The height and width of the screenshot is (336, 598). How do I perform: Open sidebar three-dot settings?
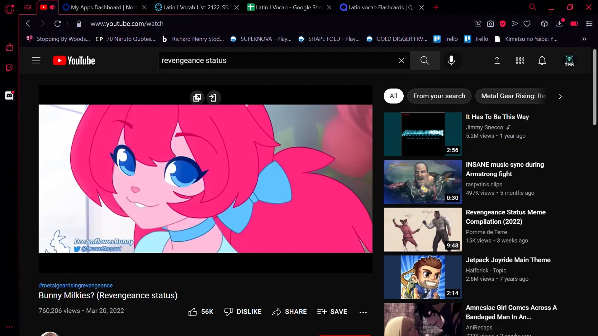click(x=9, y=327)
